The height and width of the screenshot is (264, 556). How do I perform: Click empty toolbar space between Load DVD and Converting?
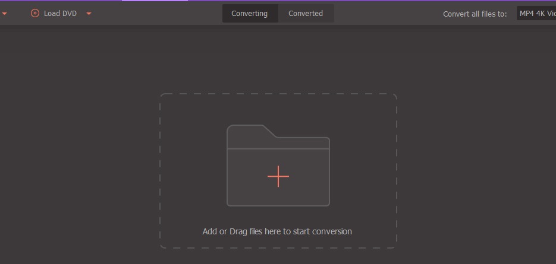[156, 14]
